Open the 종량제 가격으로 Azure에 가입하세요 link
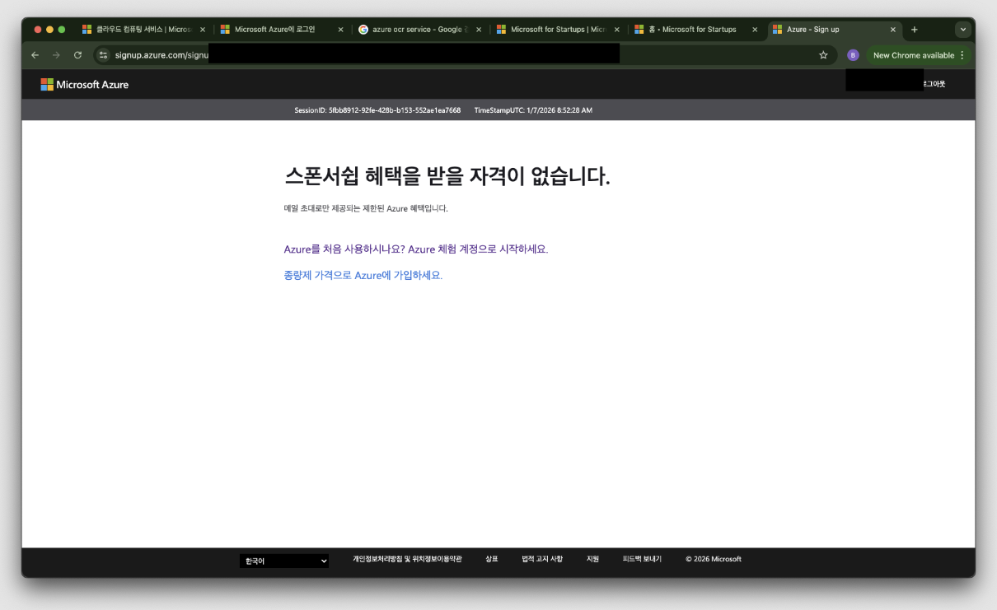This screenshot has width=997, height=610. (363, 276)
